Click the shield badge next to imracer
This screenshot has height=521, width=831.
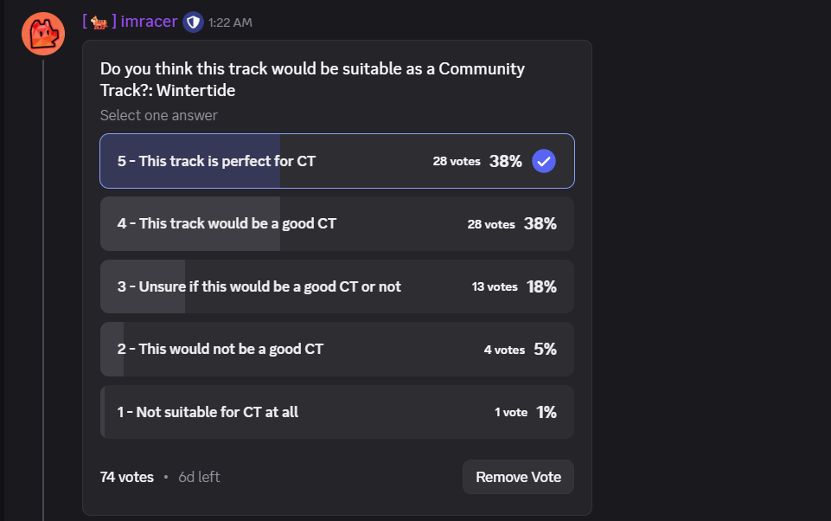pos(193,23)
